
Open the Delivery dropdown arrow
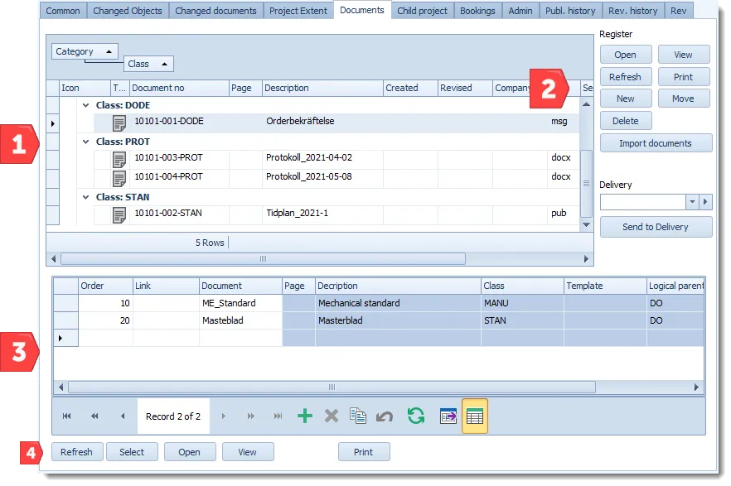click(692, 202)
